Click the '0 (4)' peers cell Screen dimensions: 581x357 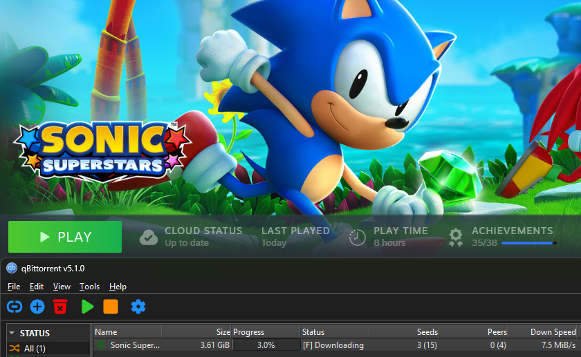click(x=498, y=345)
